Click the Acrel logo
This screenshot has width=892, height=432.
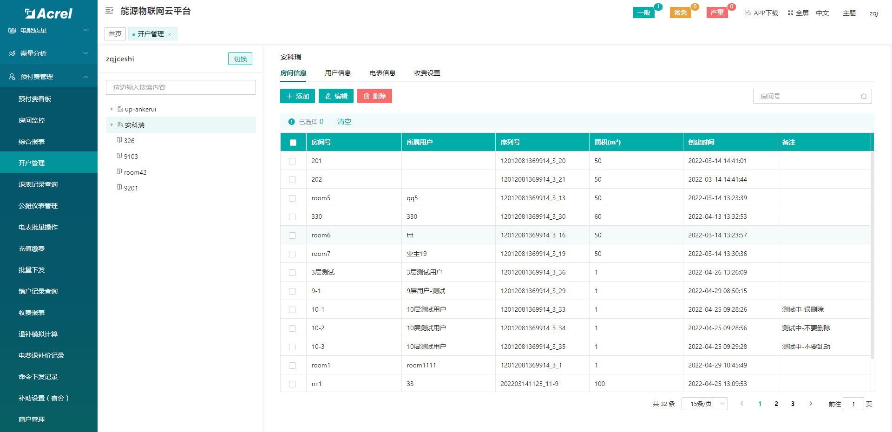tap(49, 13)
